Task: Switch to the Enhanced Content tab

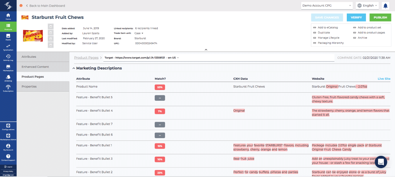Action: pos(43,67)
